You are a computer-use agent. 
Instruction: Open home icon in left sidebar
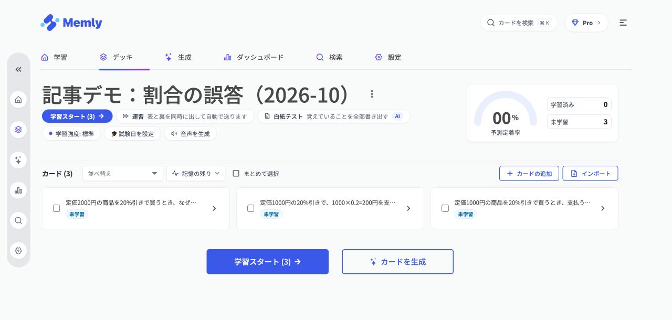click(18, 100)
